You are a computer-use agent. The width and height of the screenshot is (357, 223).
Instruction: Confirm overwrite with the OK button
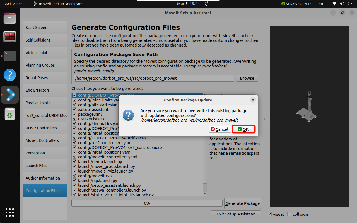244,129
